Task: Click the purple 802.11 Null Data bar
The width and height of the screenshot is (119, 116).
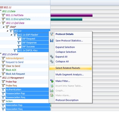Action: (71, 15)
